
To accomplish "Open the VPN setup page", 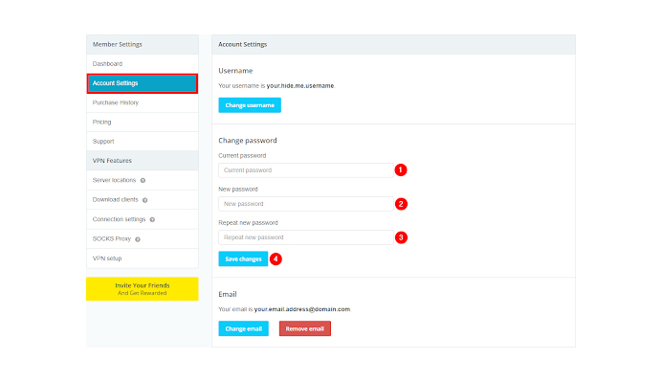I will (143, 258).
